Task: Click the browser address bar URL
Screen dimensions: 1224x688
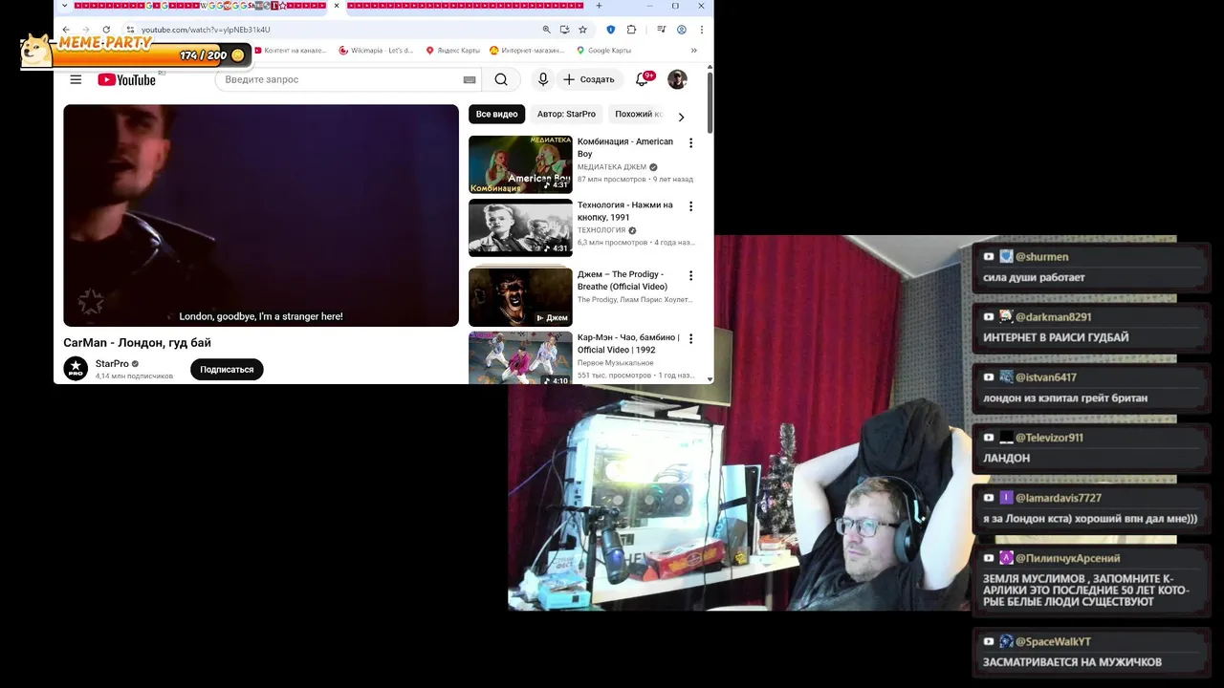Action: [206, 30]
